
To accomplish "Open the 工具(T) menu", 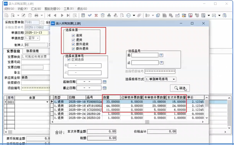I will pos(69,9).
